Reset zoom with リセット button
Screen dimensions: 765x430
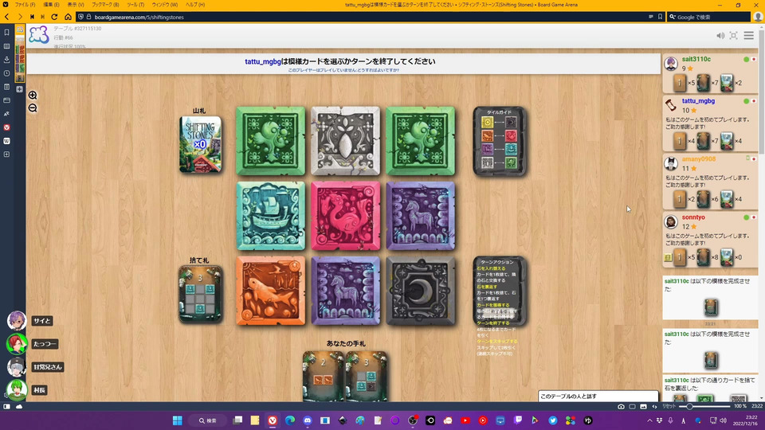tap(669, 406)
